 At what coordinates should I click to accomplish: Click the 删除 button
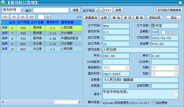pyautogui.click(x=139, y=18)
